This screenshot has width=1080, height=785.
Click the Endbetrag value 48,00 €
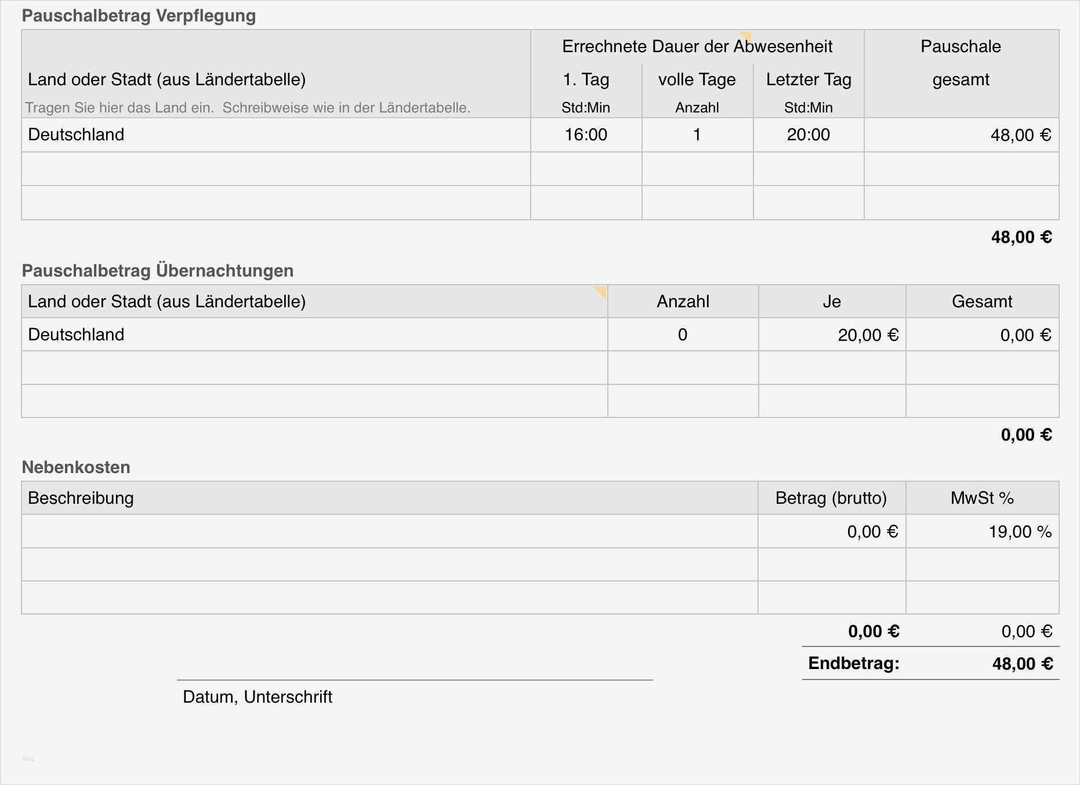(x=1022, y=663)
